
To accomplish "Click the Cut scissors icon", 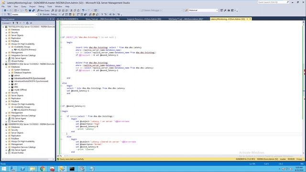I will (71, 11).
